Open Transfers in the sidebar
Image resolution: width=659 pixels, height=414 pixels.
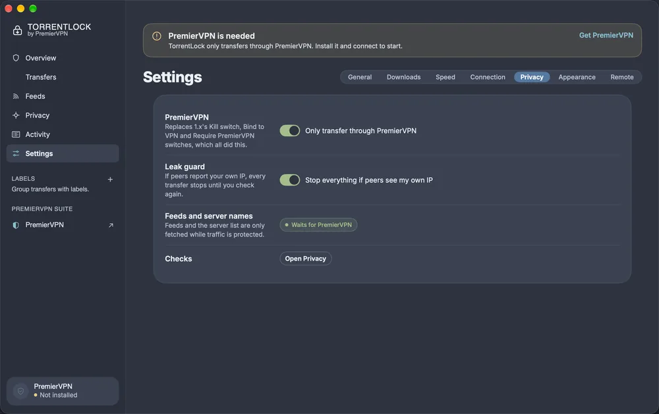point(63,77)
